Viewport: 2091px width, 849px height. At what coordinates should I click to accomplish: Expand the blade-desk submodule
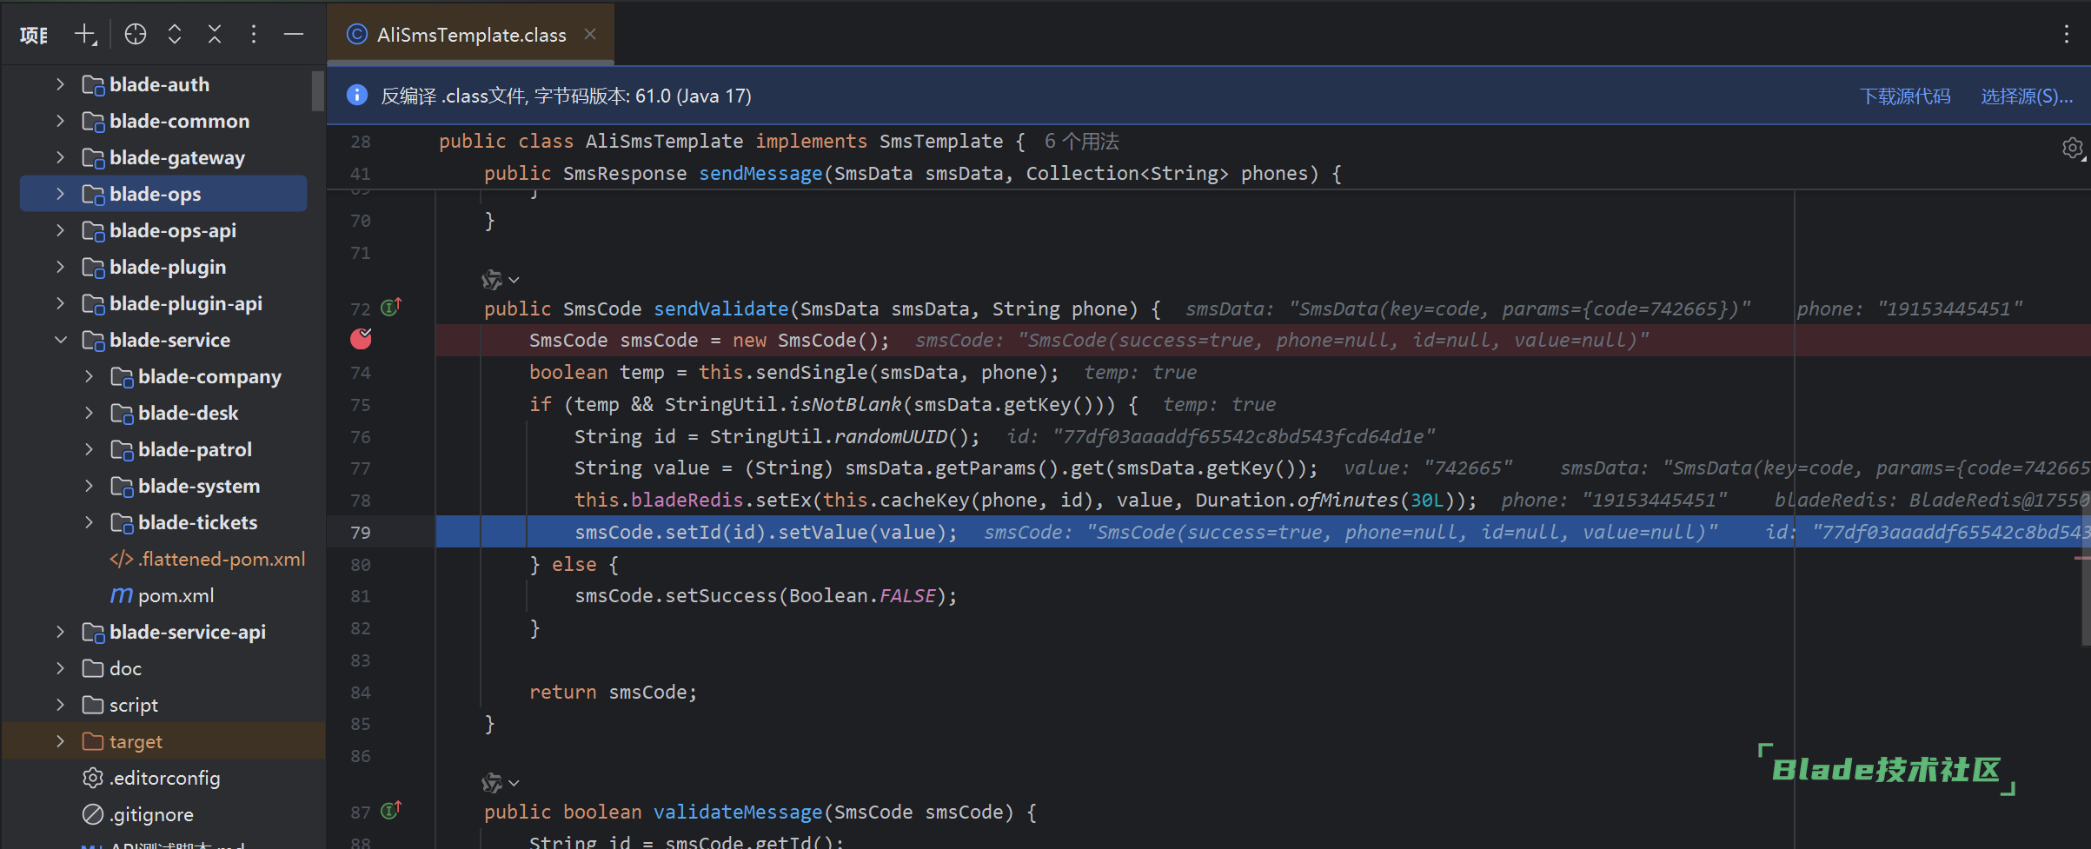(89, 413)
